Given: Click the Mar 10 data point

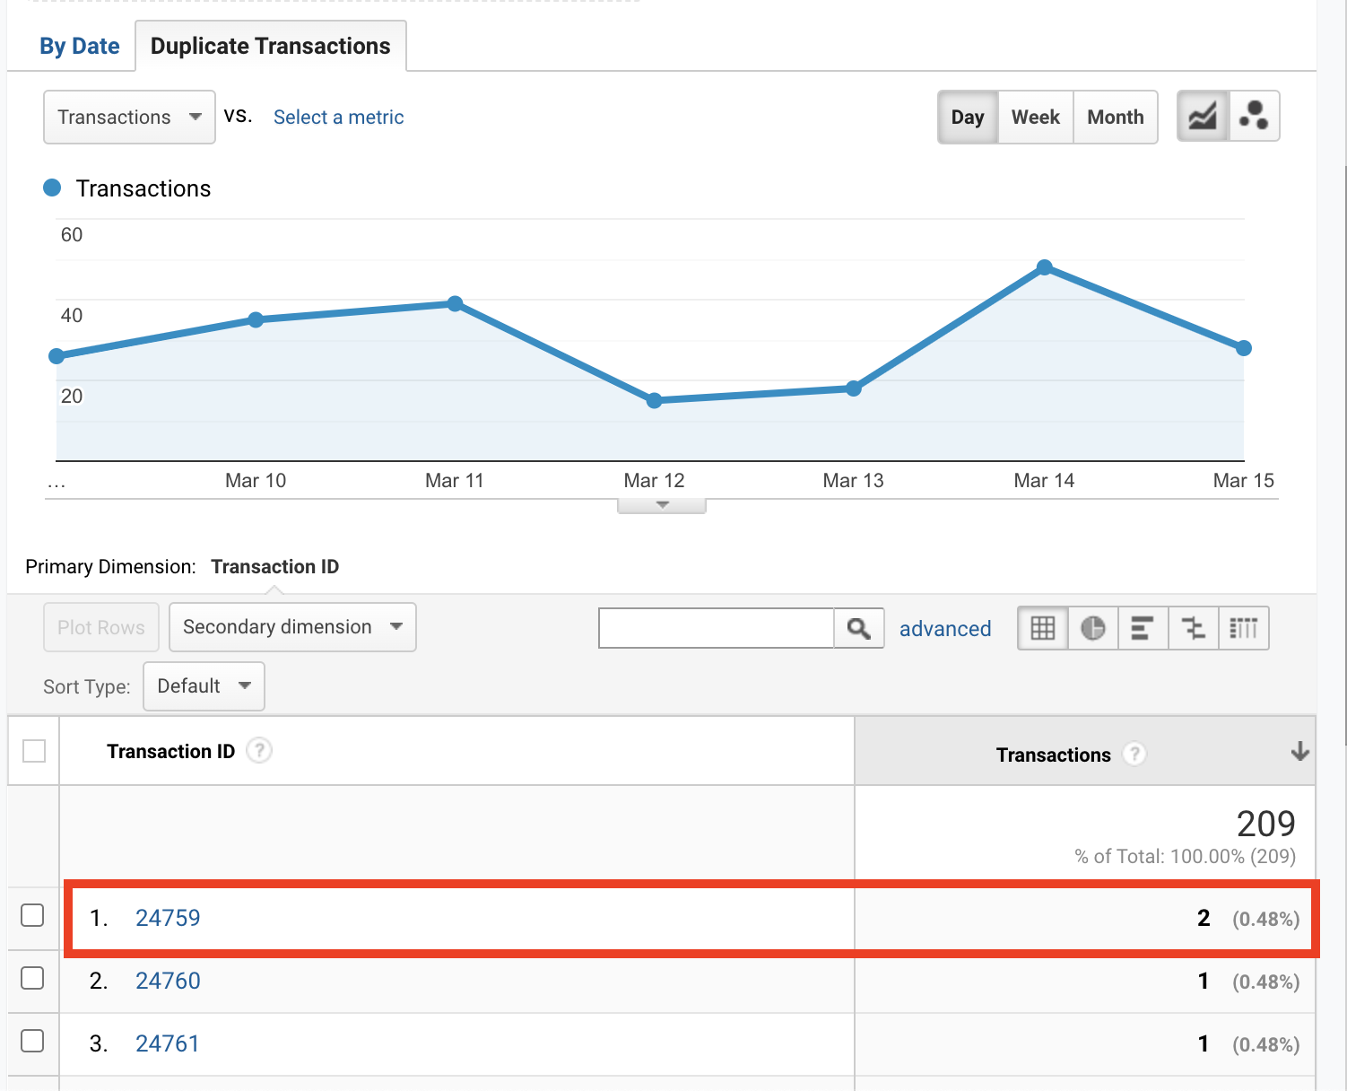Looking at the screenshot, I should [256, 319].
